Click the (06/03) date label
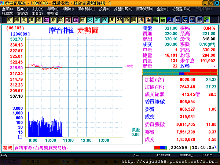 click(x=15, y=28)
